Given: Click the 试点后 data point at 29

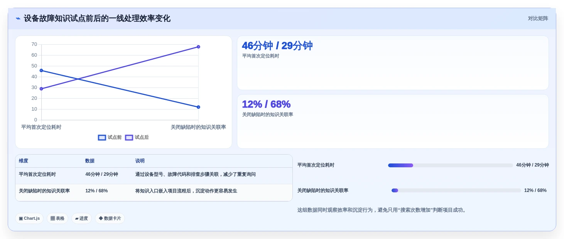Looking at the screenshot, I should (41, 89).
